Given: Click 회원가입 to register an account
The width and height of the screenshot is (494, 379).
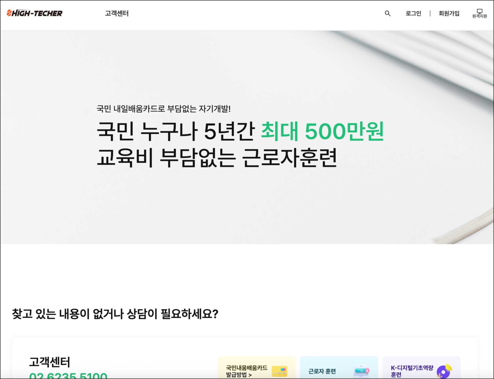Looking at the screenshot, I should (448, 13).
